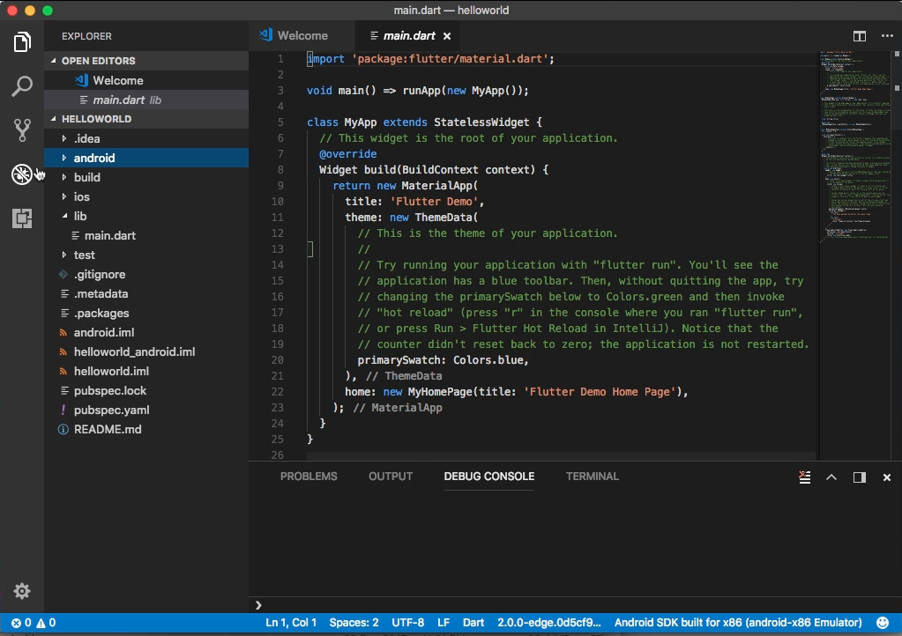The width and height of the screenshot is (902, 636).
Task: Open Welcome from Open Editors list
Action: click(x=146, y=80)
